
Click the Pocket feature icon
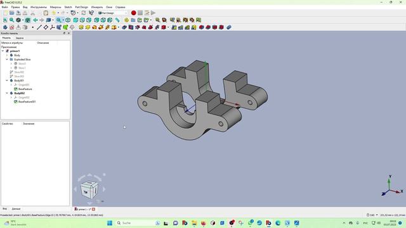(124, 27)
